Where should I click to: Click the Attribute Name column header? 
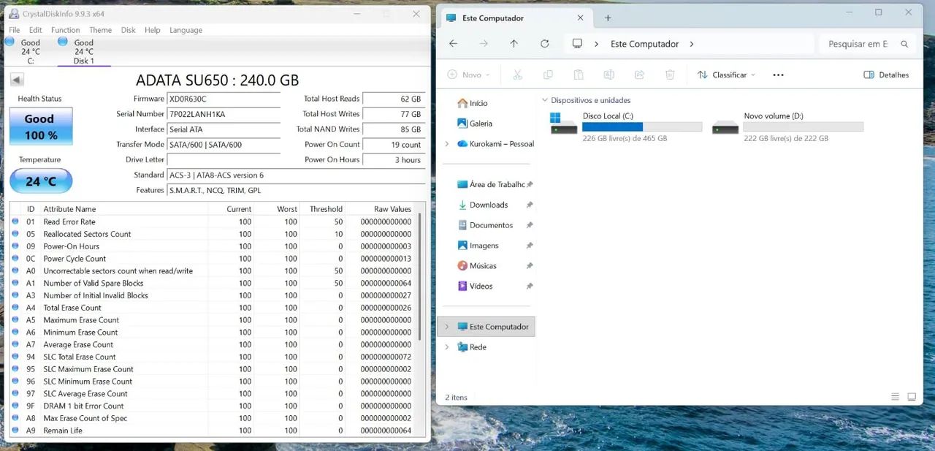123,209
